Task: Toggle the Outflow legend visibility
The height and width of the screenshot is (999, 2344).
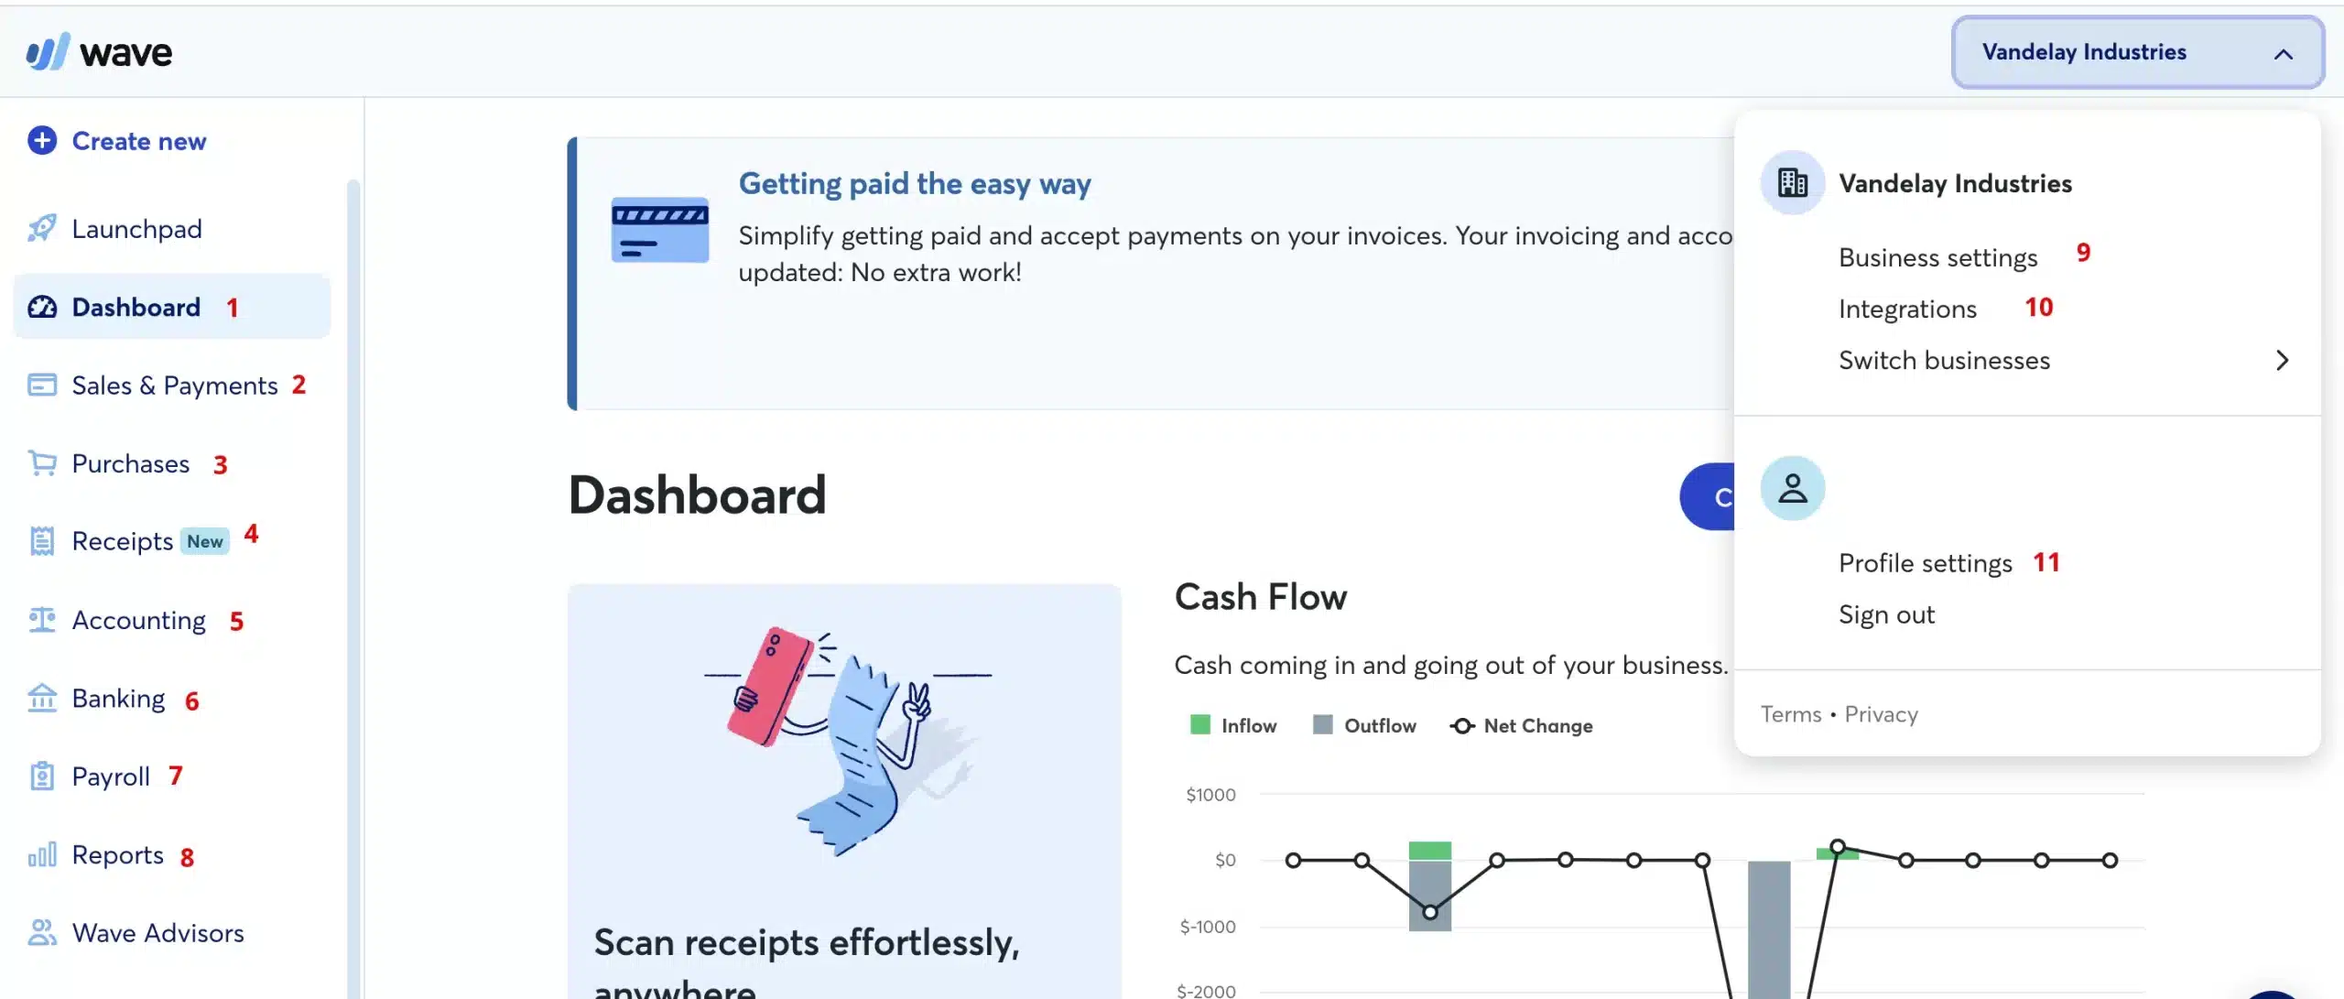Action: [x=1362, y=725]
